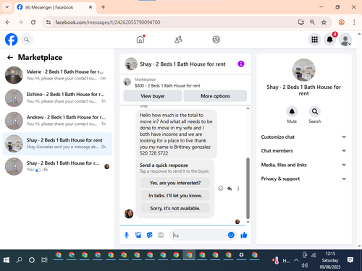Open Chrome zoom magnifier in address bar

[312, 22]
